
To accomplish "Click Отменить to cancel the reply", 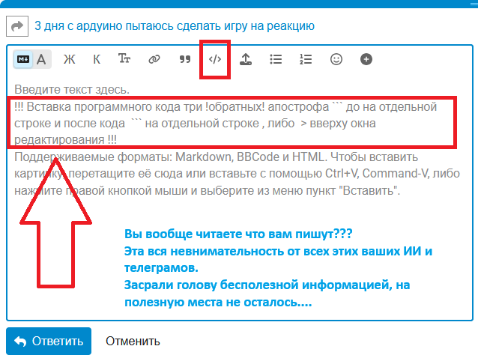I will tap(133, 342).
